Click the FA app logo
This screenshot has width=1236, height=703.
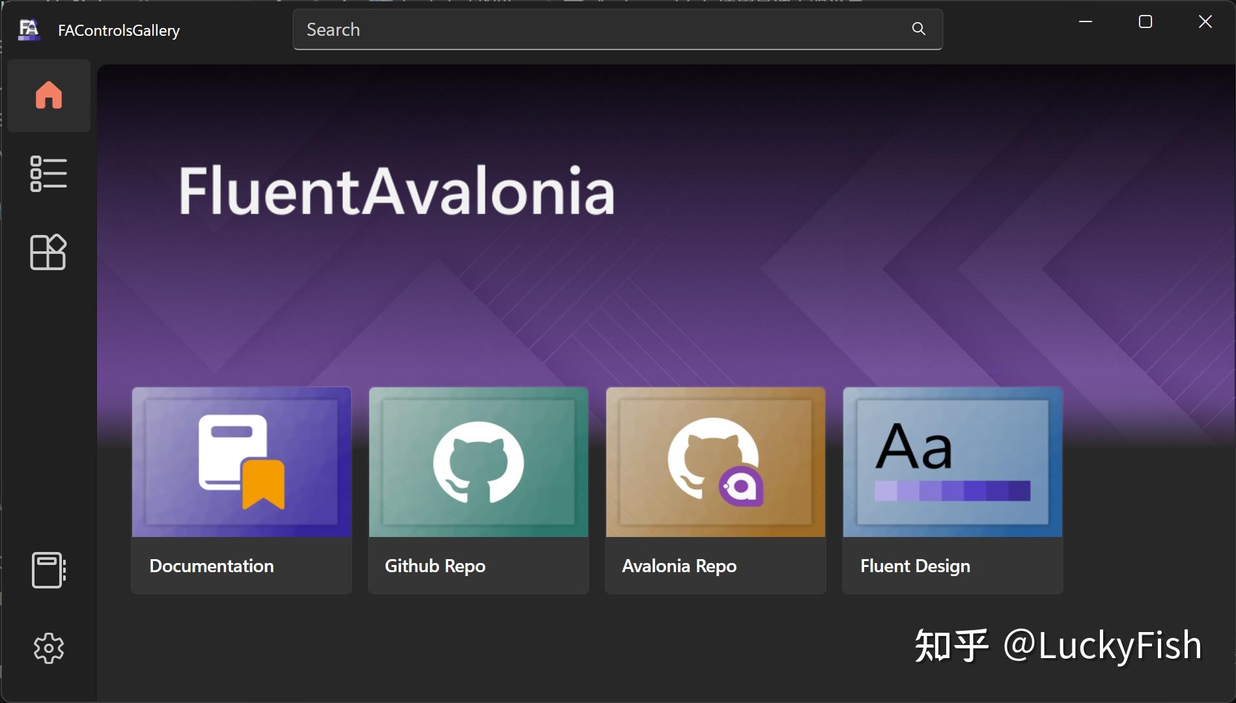[27, 29]
